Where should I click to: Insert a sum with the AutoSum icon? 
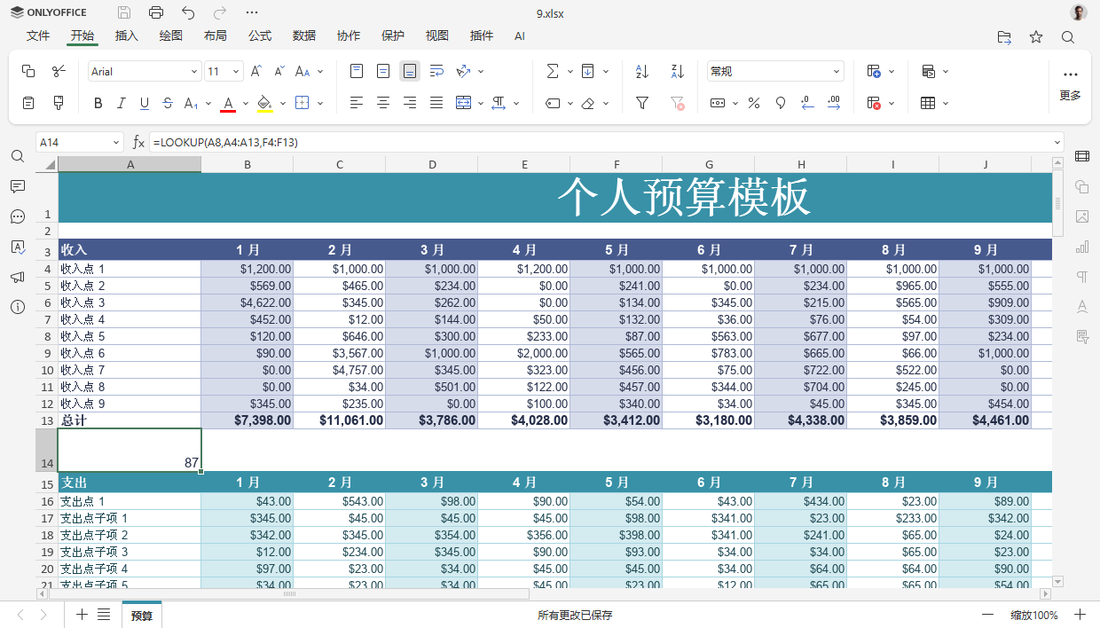point(553,70)
